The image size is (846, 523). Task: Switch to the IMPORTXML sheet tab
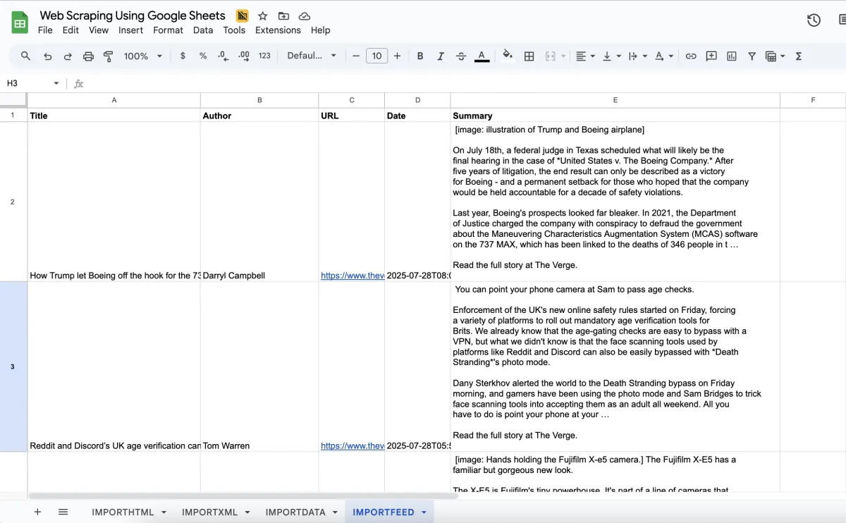click(x=210, y=512)
